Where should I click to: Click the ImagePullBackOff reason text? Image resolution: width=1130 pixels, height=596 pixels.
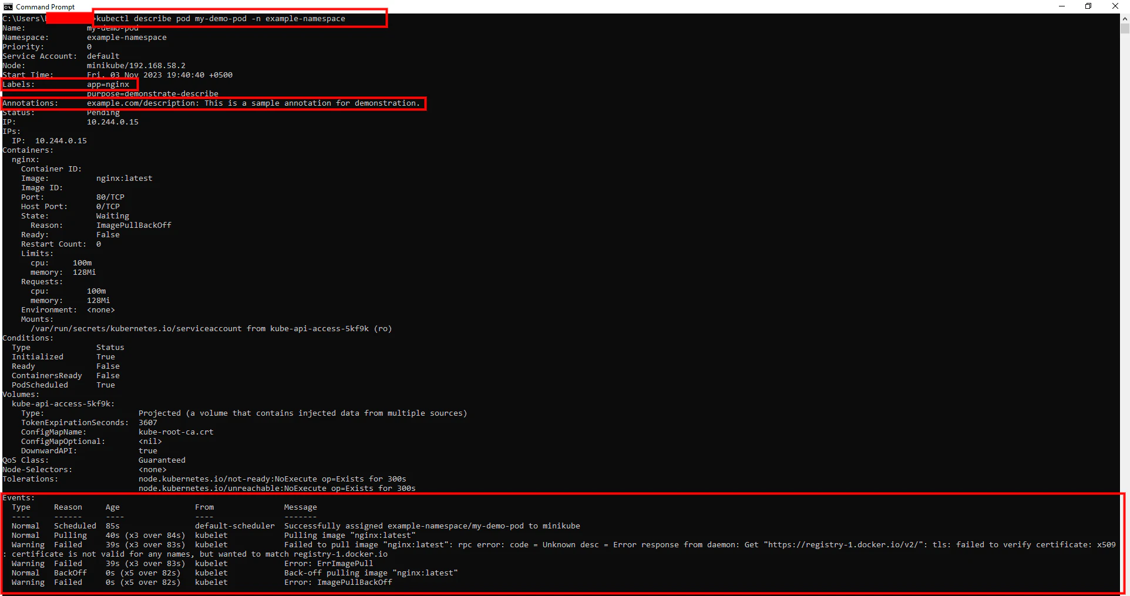pos(134,225)
